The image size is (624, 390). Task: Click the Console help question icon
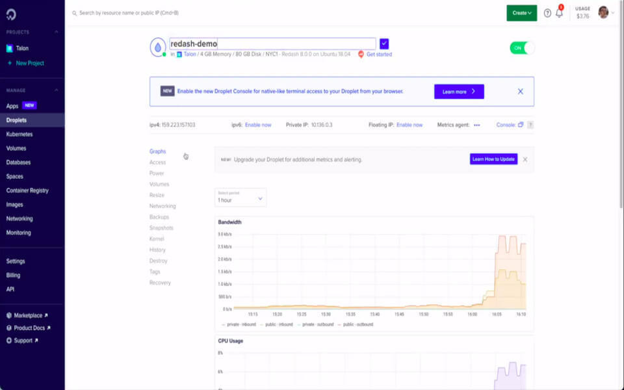tap(530, 125)
